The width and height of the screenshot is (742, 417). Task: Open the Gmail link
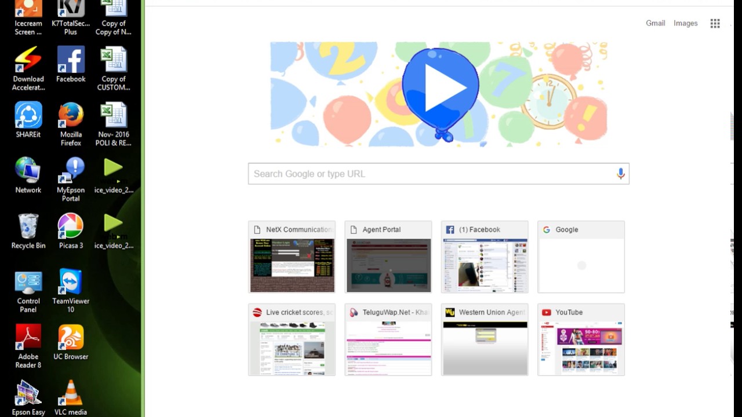pyautogui.click(x=656, y=23)
